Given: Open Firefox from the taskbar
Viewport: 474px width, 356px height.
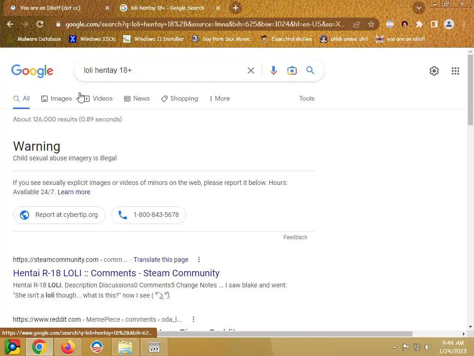Looking at the screenshot, I should 68,347.
